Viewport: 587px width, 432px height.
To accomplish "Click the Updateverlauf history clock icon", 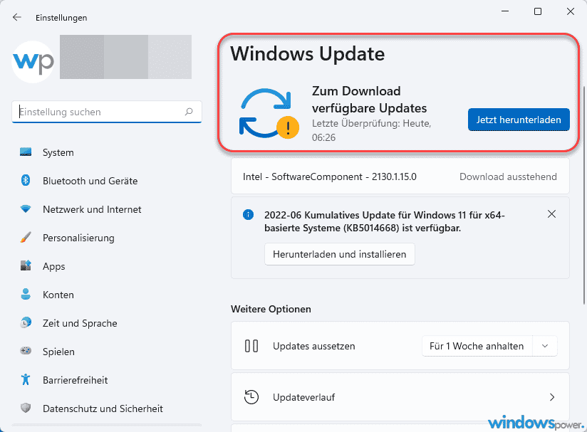I will coord(251,397).
